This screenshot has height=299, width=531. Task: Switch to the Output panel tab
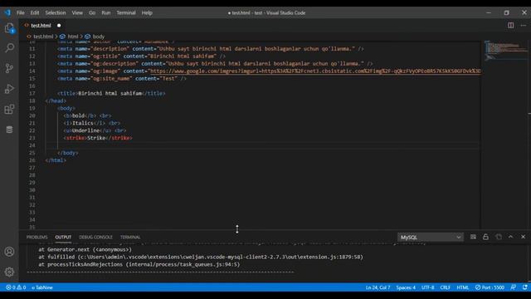(63, 238)
